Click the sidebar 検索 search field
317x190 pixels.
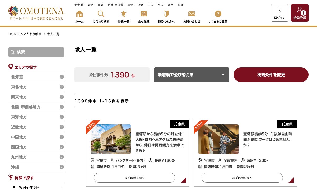(36, 52)
